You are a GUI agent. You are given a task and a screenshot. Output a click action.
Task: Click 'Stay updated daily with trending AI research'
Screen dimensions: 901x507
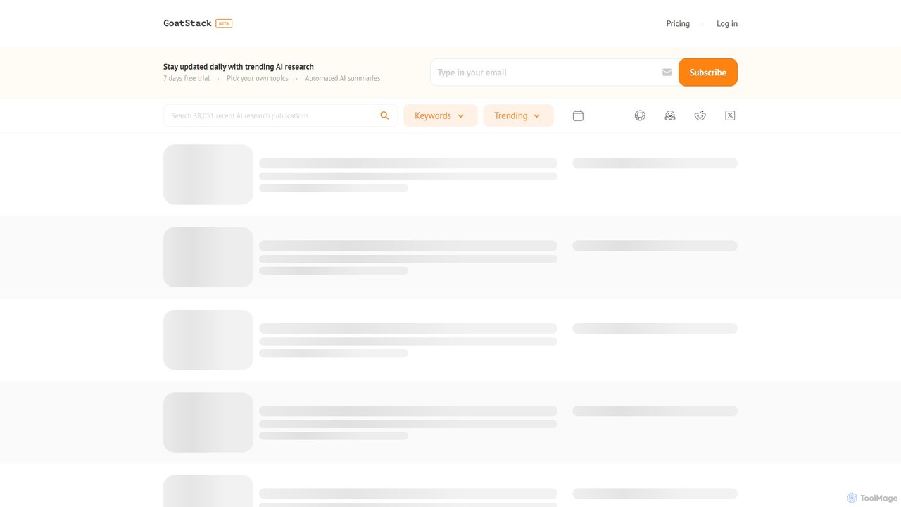(x=239, y=67)
